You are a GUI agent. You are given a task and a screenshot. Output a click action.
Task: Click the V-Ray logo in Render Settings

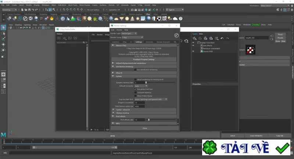176,35
